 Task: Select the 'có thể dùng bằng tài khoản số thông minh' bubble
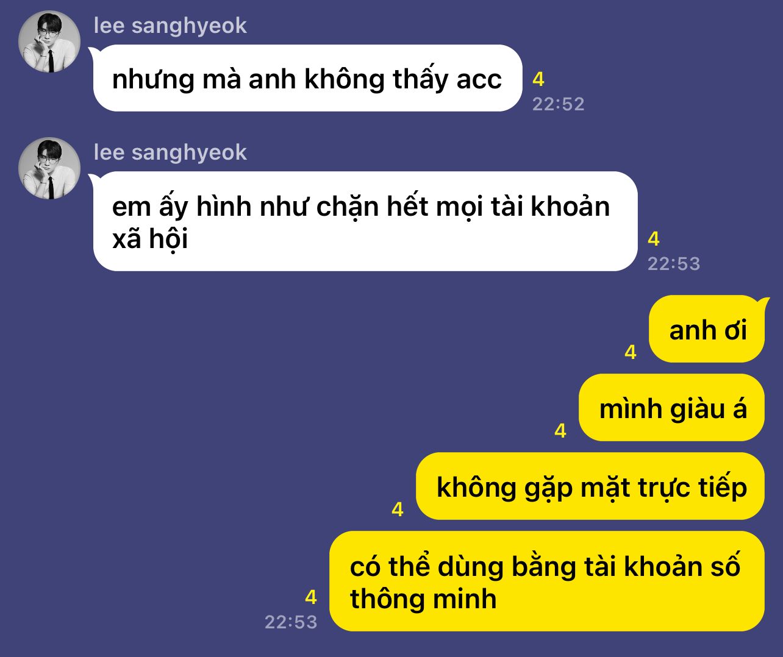click(547, 581)
